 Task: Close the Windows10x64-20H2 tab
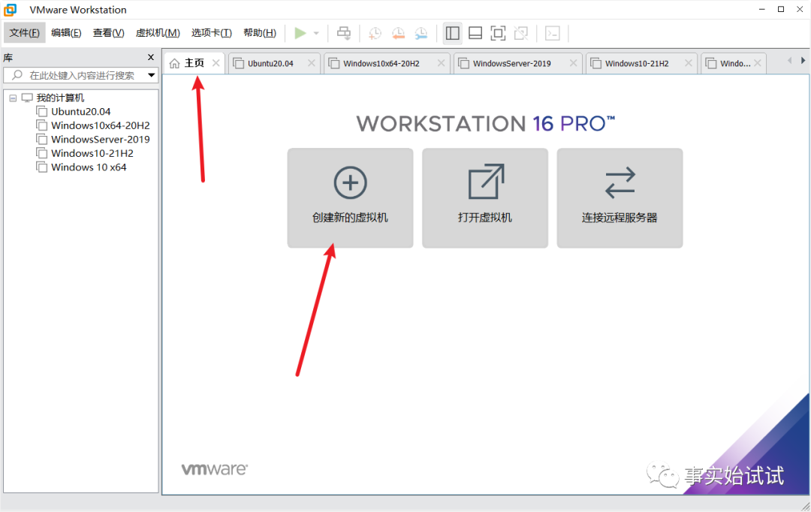pyautogui.click(x=441, y=63)
